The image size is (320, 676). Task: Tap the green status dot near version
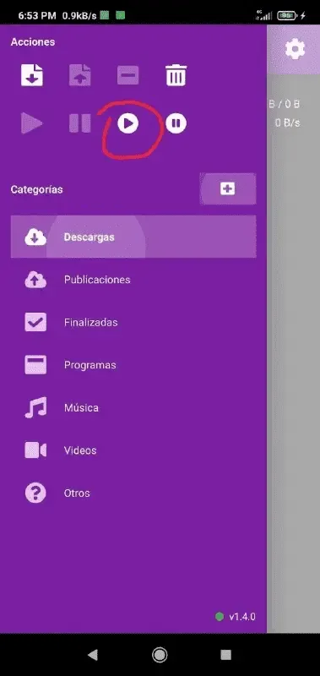click(220, 617)
